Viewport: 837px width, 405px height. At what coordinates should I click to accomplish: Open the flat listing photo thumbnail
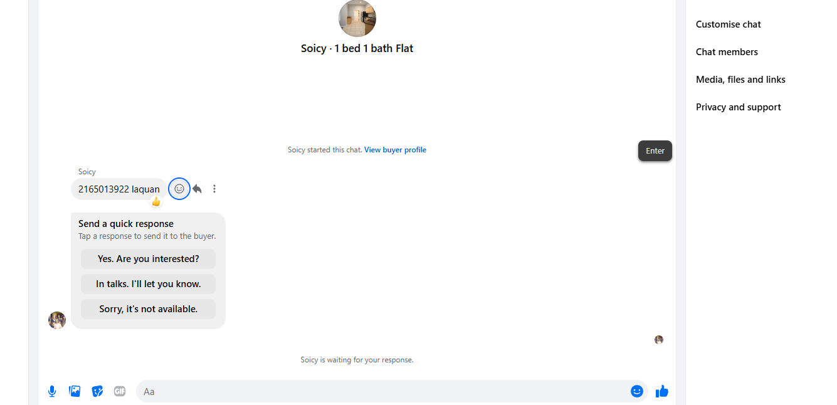click(x=357, y=18)
